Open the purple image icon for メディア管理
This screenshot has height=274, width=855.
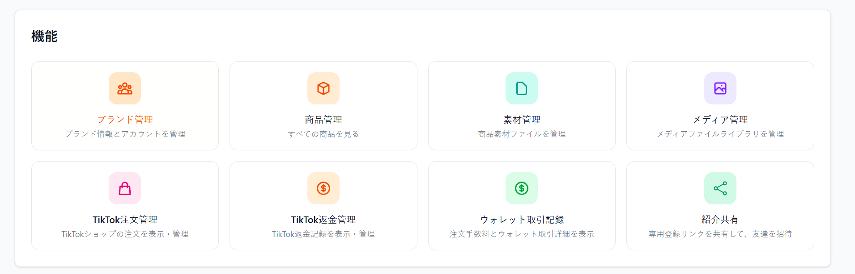(x=720, y=88)
